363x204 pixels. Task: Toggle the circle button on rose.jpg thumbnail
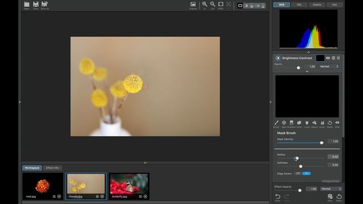[x=59, y=197]
